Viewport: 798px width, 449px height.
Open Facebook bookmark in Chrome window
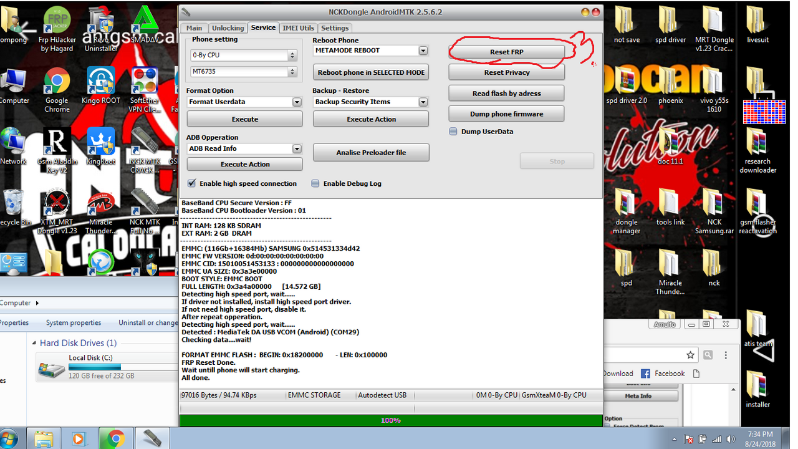663,374
